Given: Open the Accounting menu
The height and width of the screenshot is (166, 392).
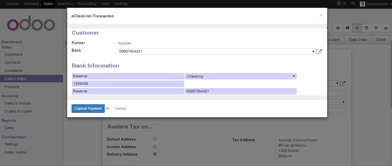Looking at the screenshot, I should tap(87, 4).
